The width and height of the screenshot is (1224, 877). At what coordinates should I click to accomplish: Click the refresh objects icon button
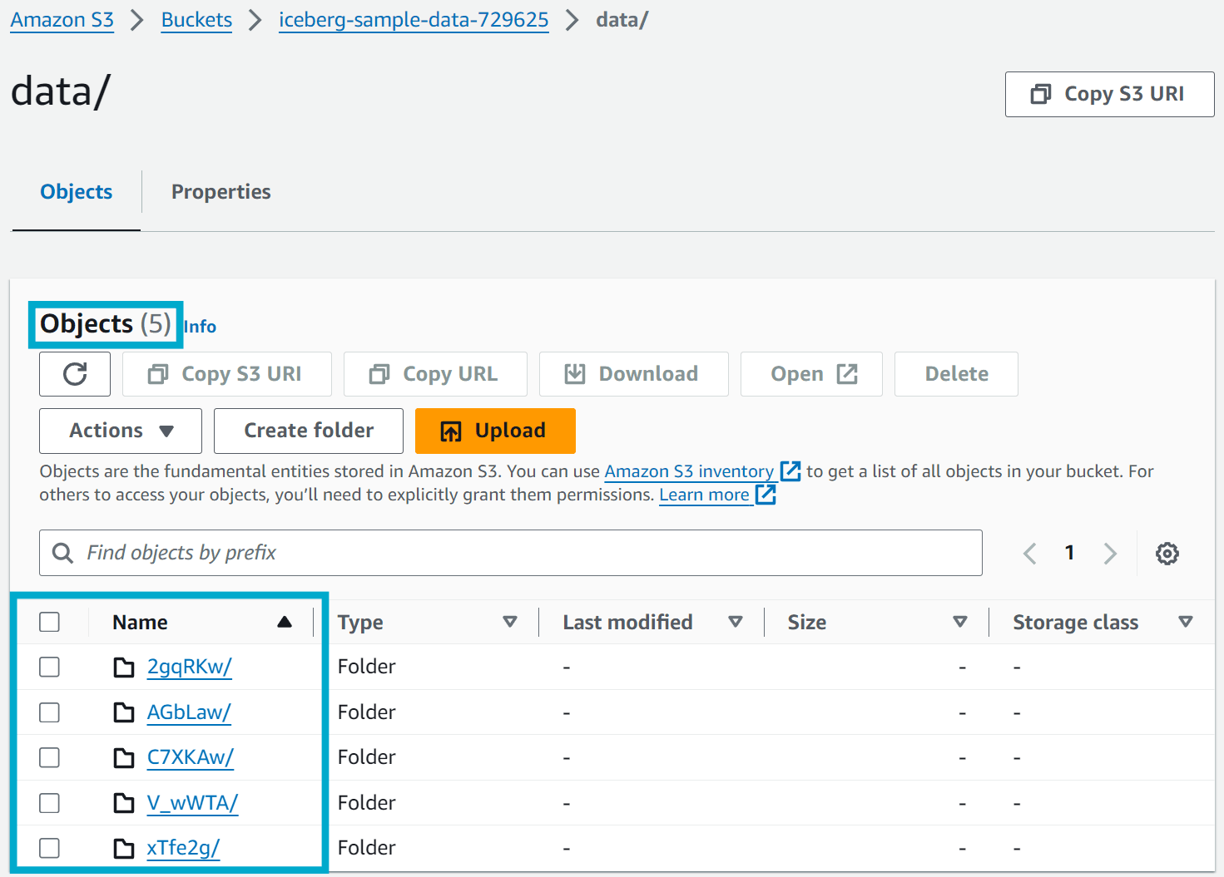(x=75, y=374)
